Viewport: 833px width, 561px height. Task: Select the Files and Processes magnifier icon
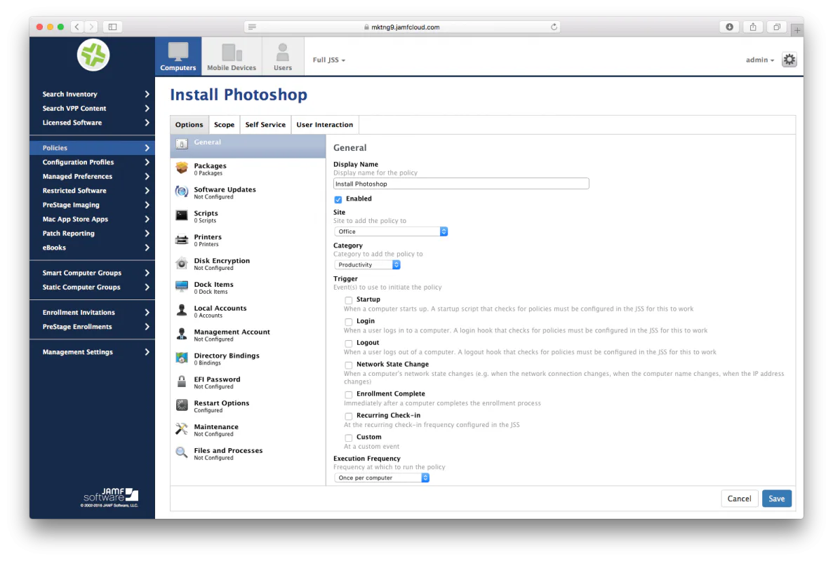[182, 452]
